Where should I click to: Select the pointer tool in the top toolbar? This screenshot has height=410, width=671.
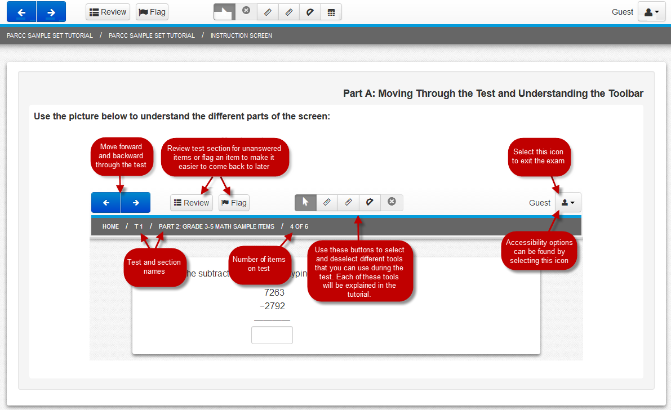[x=224, y=12]
